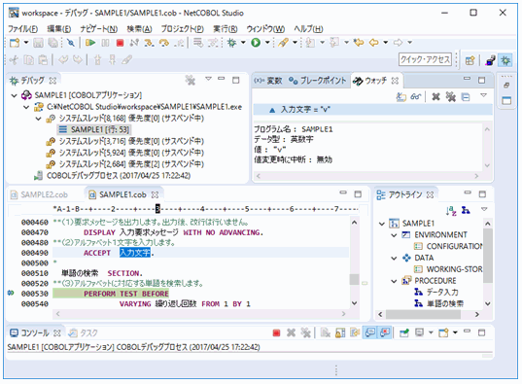Open the Watch view menu triangle

tap(484, 95)
